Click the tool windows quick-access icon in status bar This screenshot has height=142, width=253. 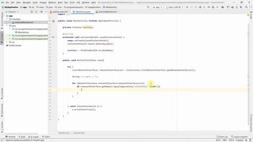coord(2,140)
